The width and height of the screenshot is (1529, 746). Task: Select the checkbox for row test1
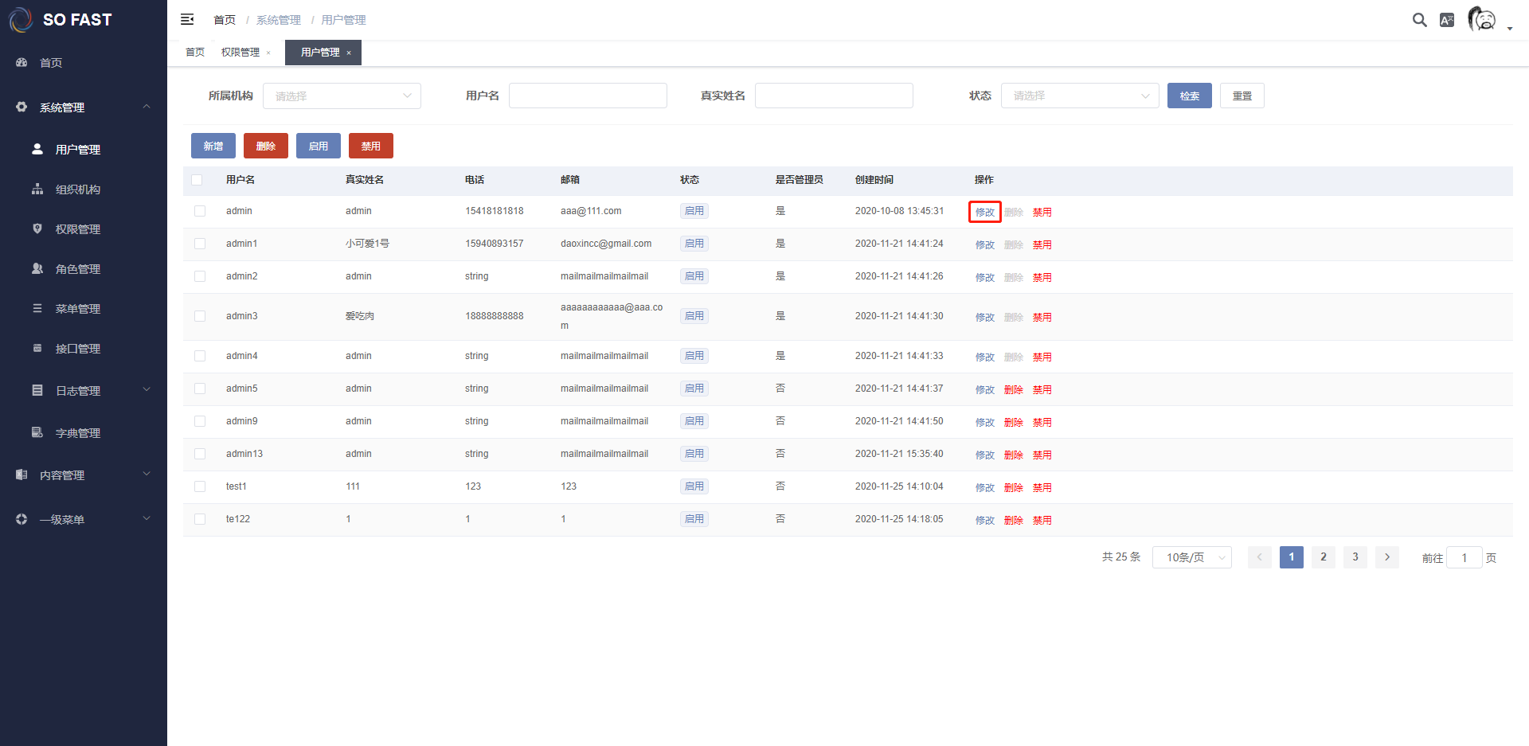click(200, 486)
